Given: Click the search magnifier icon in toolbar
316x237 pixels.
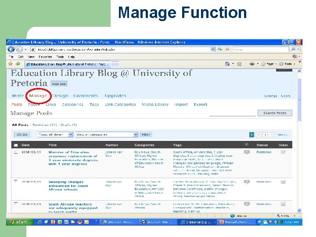Looking at the screenshot, I should pos(294,49).
